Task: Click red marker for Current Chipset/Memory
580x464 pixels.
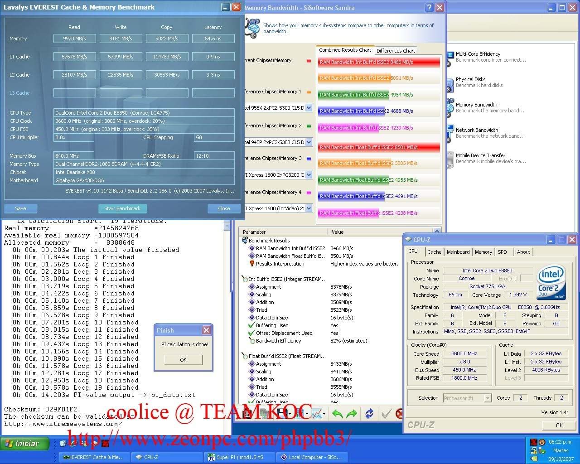Action: (x=309, y=61)
